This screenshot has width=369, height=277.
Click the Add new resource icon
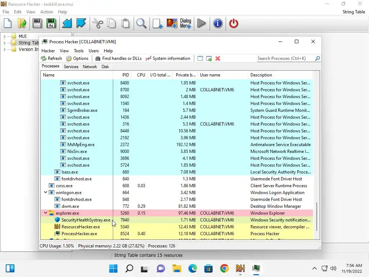pos(157,23)
